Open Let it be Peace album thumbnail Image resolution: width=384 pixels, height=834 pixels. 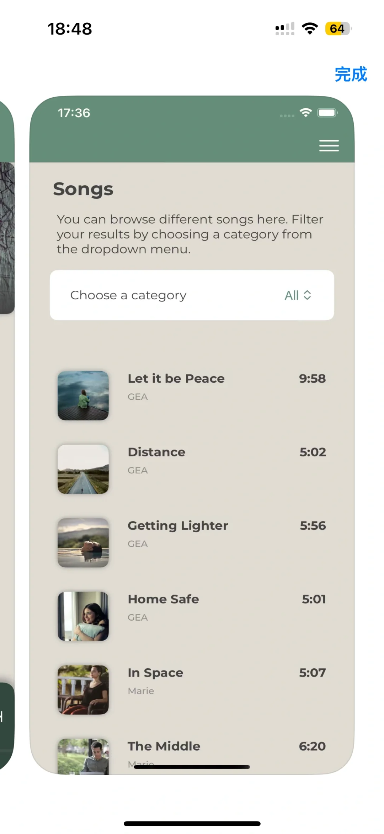click(x=83, y=395)
